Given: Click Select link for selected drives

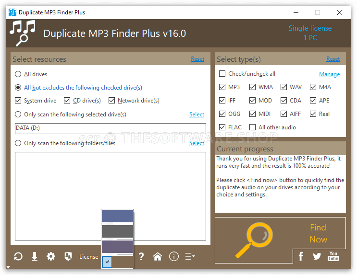Looking at the screenshot, I should (197, 114).
